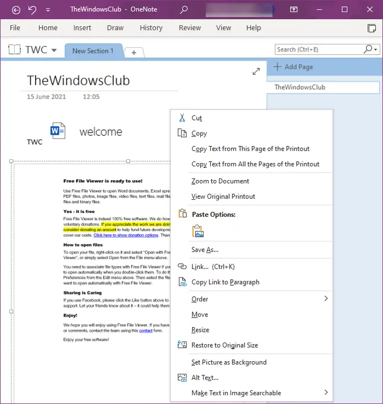
Task: Click the search scope magnifier dropdown
Action: 370,49
